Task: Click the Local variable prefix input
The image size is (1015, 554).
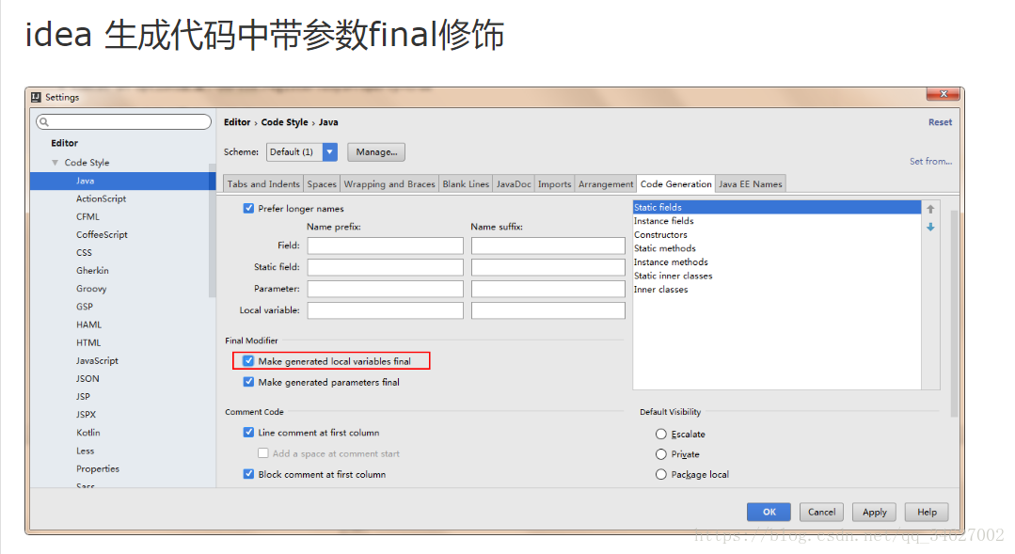Action: click(385, 310)
